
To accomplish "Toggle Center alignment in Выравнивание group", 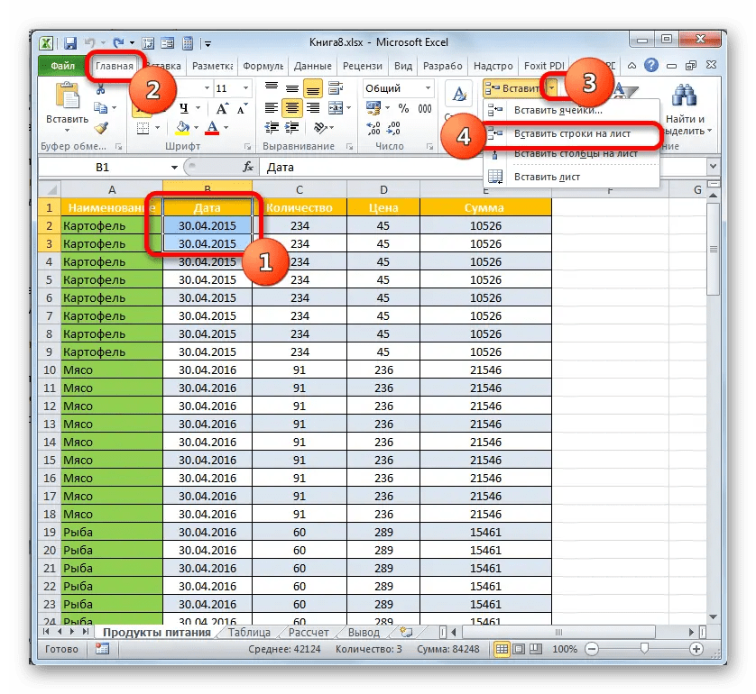I will click(x=293, y=109).
